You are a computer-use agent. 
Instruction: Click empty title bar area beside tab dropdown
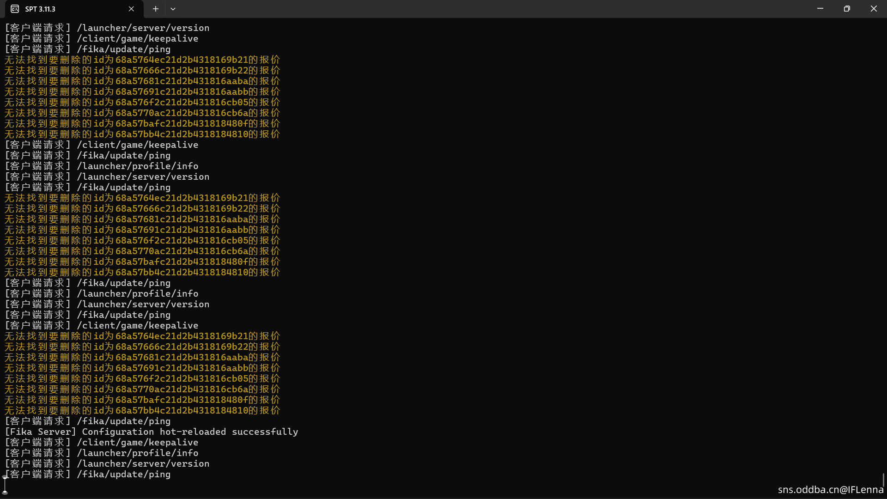pos(462,9)
